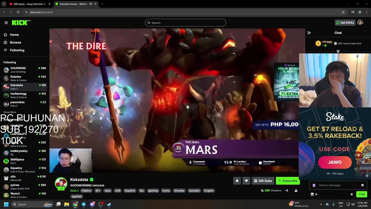Open Telegram from the taskbar

83,204
